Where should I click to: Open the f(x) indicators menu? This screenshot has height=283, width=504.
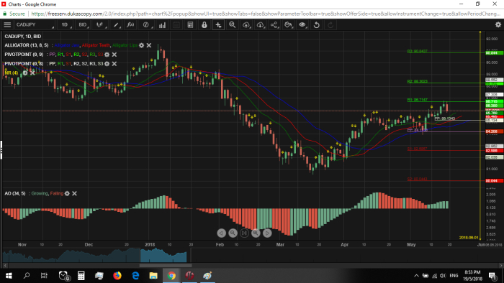click(x=130, y=24)
